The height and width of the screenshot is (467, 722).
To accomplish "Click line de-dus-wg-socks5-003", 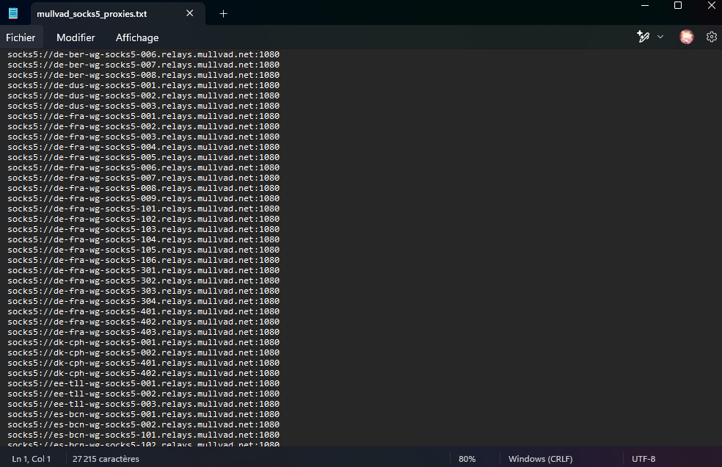I will tap(143, 106).
